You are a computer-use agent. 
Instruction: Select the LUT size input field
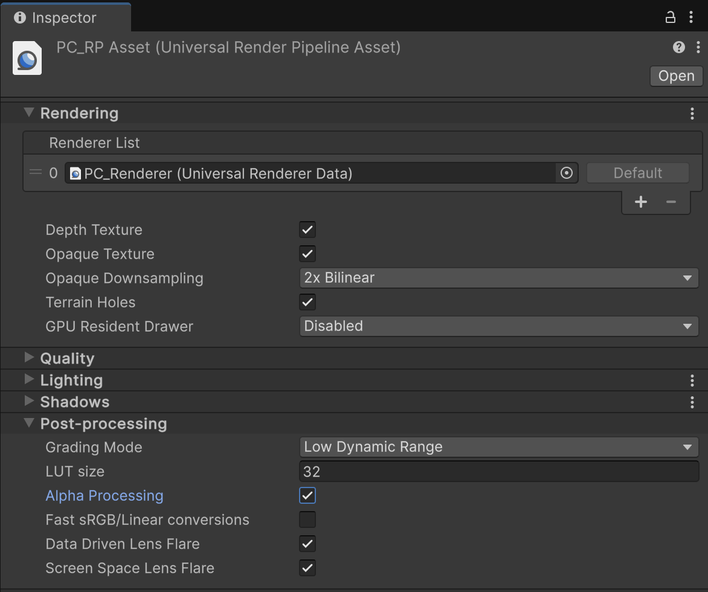(x=498, y=471)
